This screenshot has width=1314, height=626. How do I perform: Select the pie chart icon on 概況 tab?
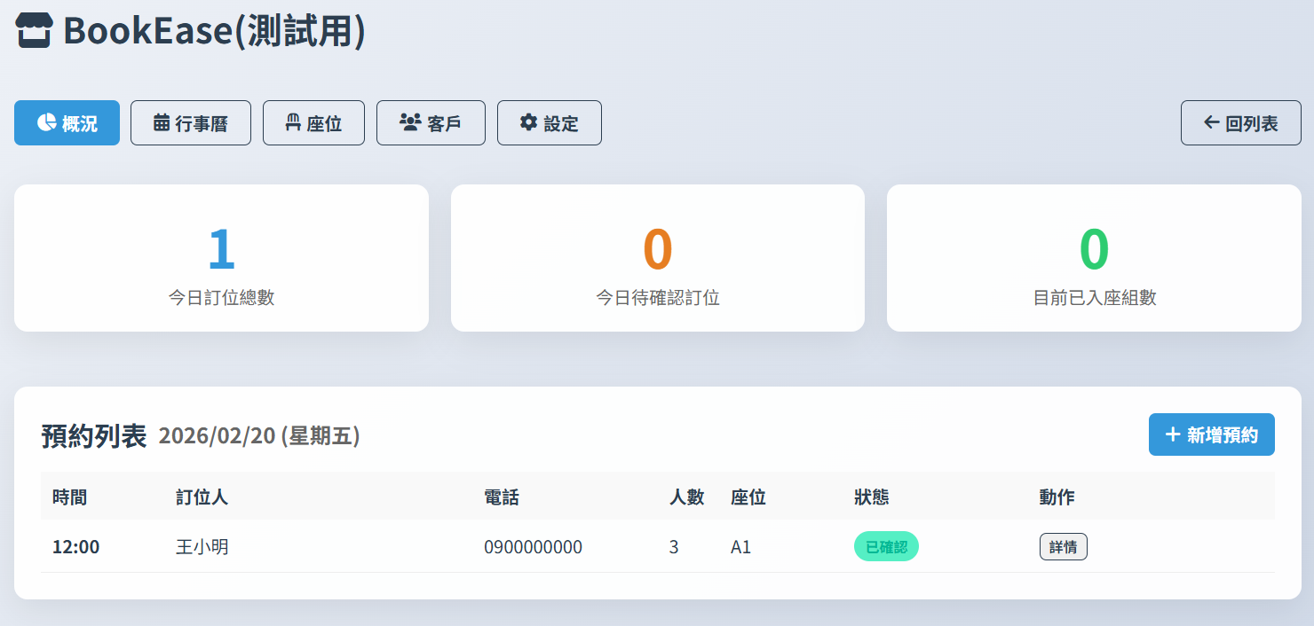coord(45,122)
